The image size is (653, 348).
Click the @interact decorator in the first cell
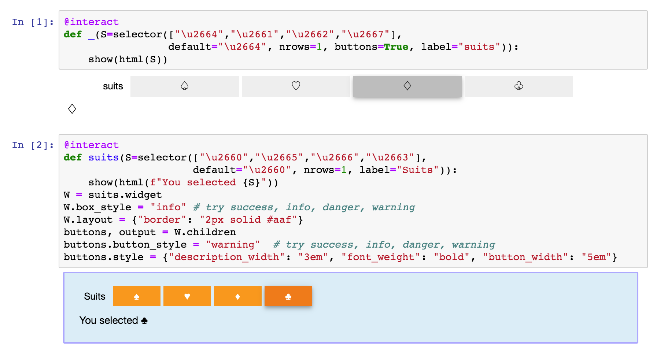(91, 22)
